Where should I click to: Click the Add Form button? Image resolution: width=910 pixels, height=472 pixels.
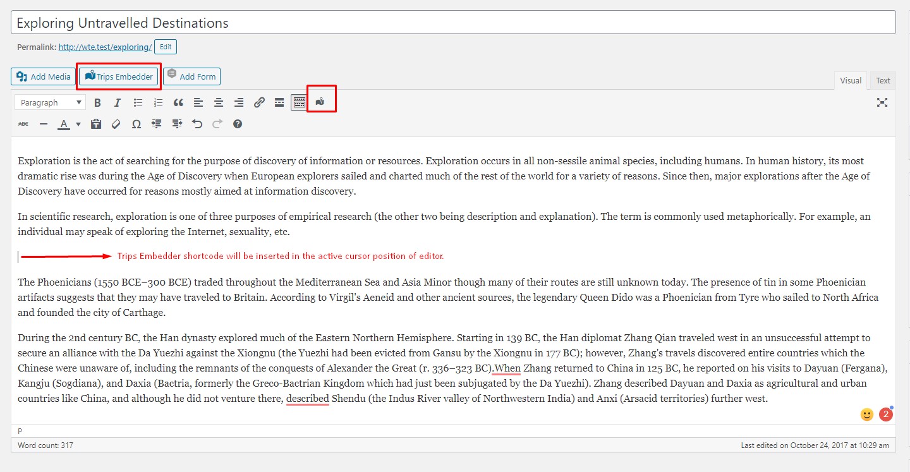[191, 76]
